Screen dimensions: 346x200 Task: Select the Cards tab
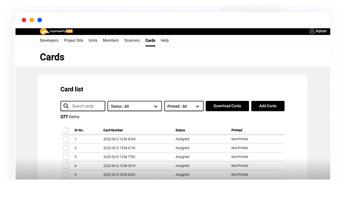pos(150,40)
